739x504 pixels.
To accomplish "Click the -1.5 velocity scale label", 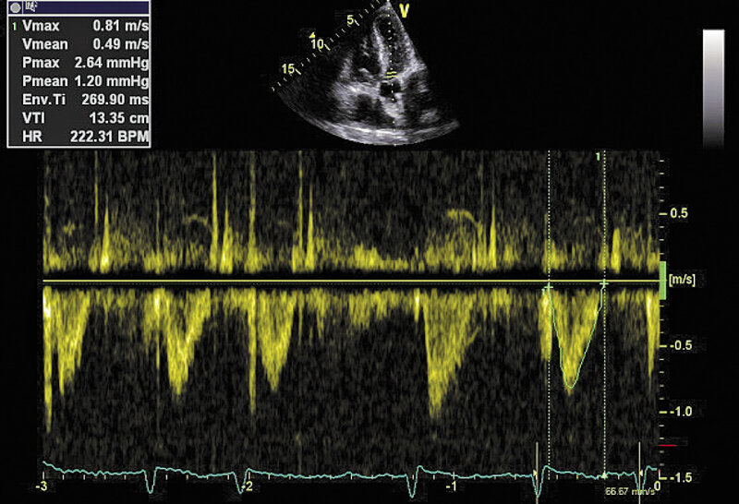I will 679,477.
